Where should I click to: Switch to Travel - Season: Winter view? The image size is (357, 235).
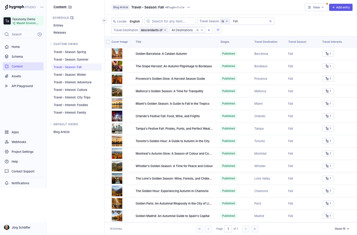tap(70, 75)
